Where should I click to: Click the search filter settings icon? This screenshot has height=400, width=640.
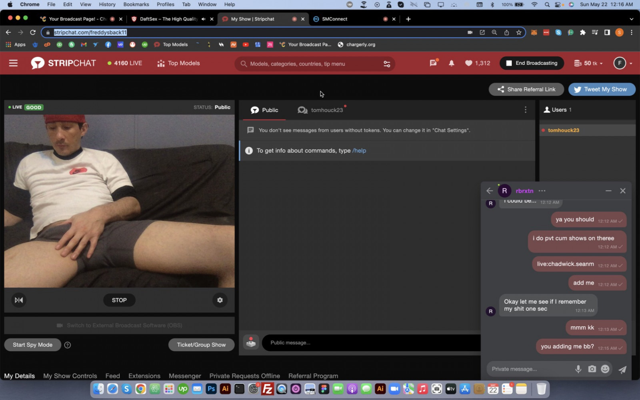click(x=386, y=64)
